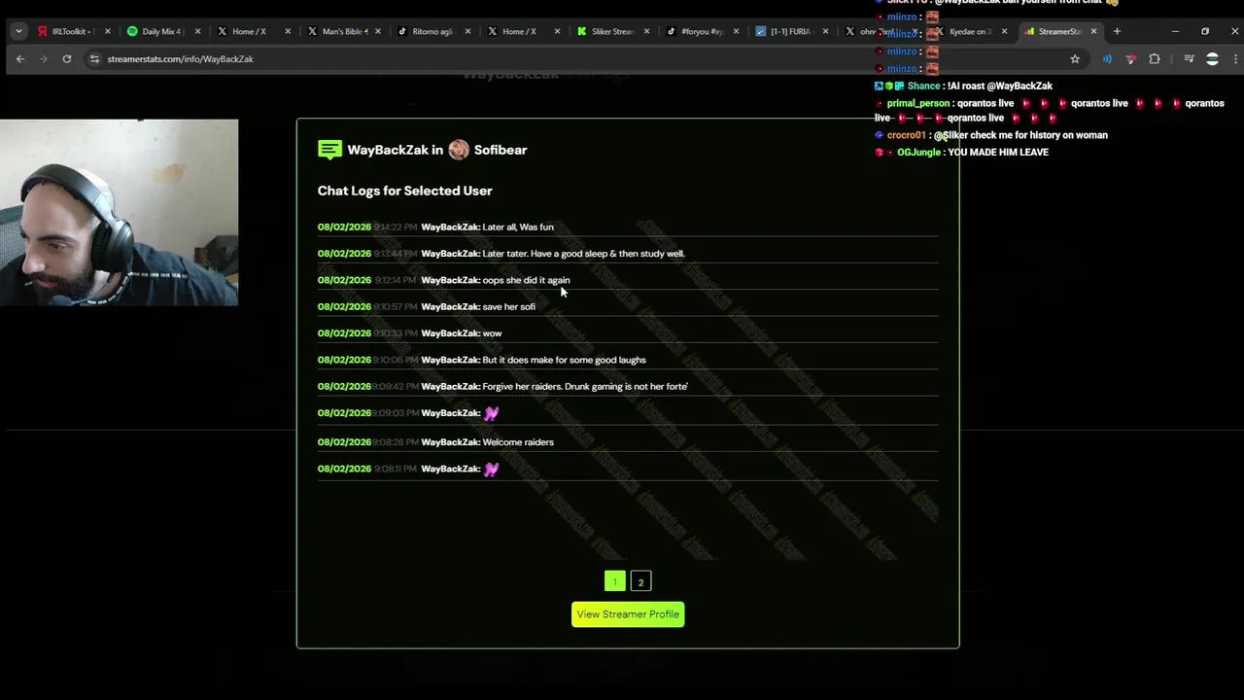Click username primal_person in chat overlay
The width and height of the screenshot is (1244, 700).
coord(917,103)
